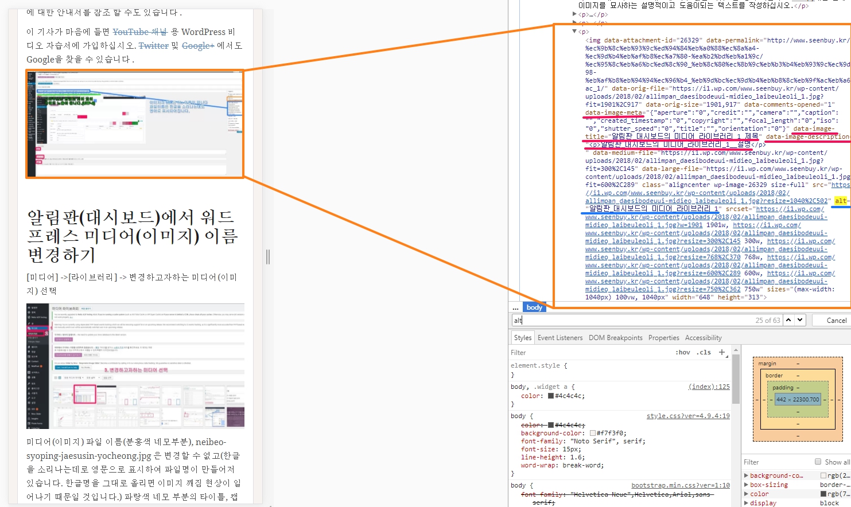The height and width of the screenshot is (507, 851).
Task: Cancel the element search
Action: (x=836, y=320)
